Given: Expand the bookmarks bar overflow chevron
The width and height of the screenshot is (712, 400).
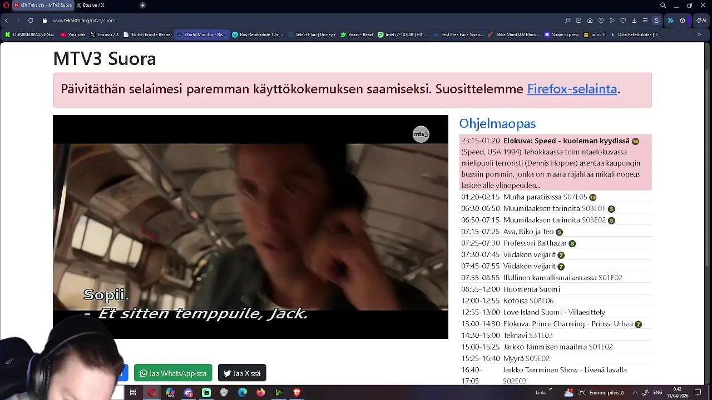Looking at the screenshot, I should (x=699, y=34).
